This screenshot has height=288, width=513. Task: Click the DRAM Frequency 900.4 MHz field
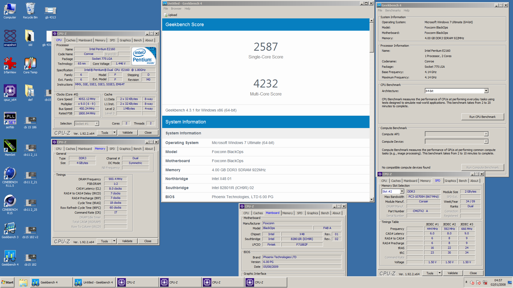coord(115,179)
